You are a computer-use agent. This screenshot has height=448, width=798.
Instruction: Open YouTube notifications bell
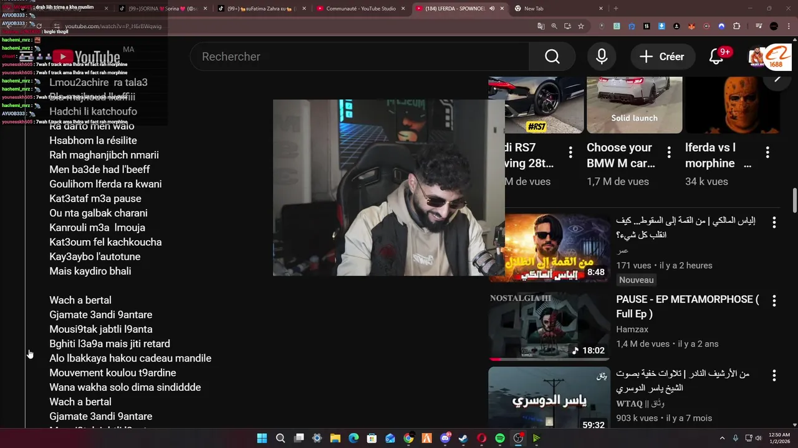pos(716,57)
